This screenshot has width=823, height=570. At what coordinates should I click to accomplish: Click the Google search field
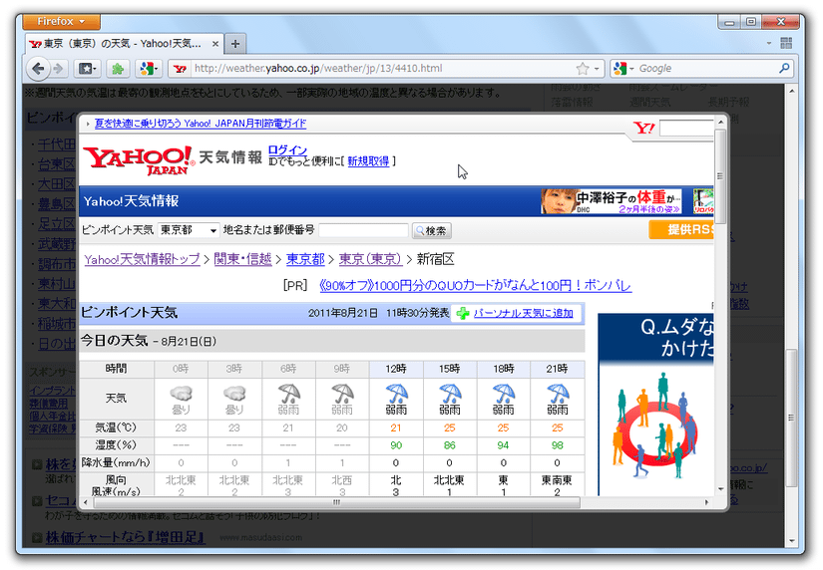(x=706, y=68)
